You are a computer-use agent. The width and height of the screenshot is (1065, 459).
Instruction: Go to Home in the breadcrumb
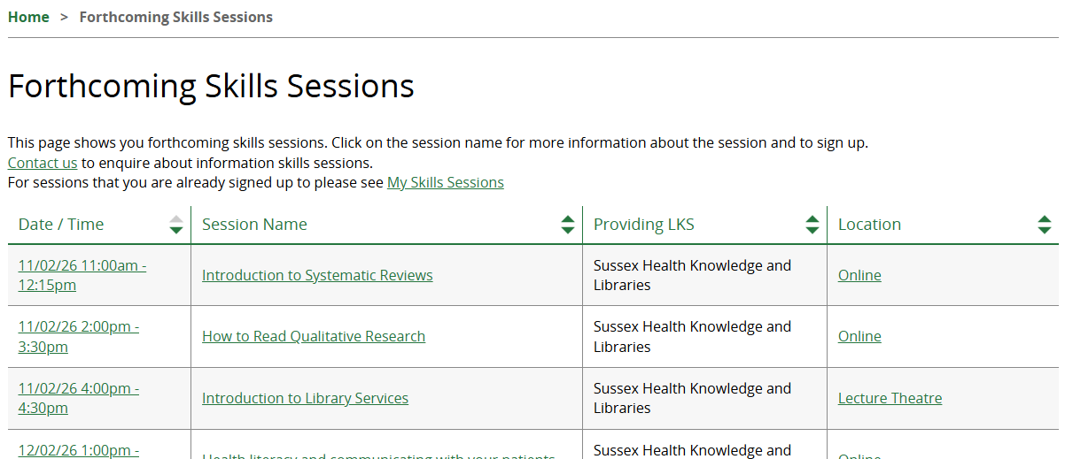(28, 17)
